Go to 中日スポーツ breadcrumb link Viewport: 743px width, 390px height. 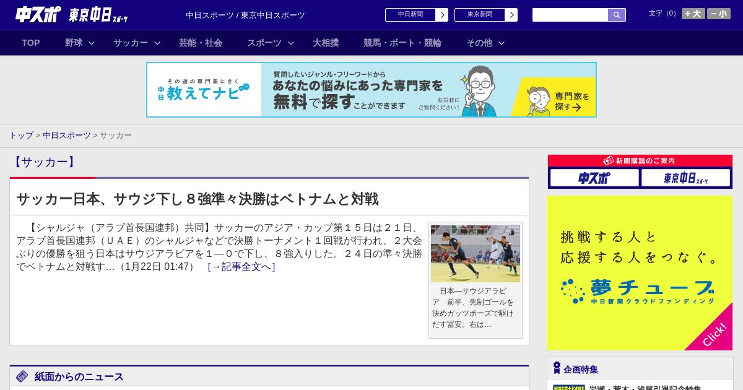(x=67, y=136)
